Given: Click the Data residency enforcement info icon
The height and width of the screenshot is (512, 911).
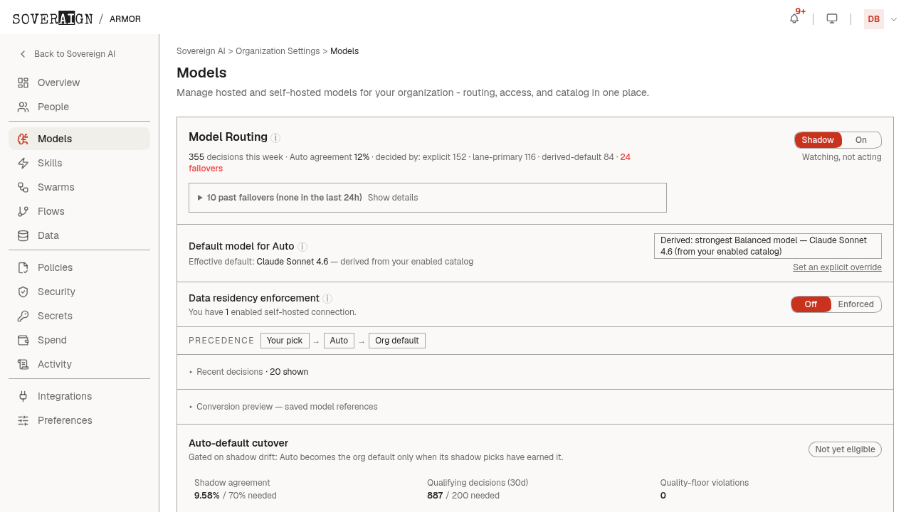Looking at the screenshot, I should (x=327, y=299).
